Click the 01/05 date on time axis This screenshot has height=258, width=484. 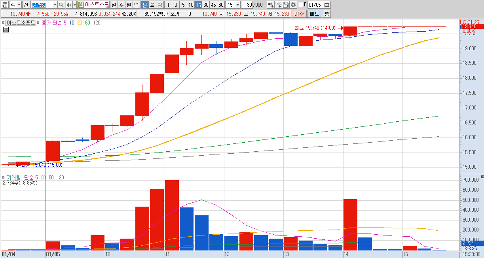(x=53, y=254)
